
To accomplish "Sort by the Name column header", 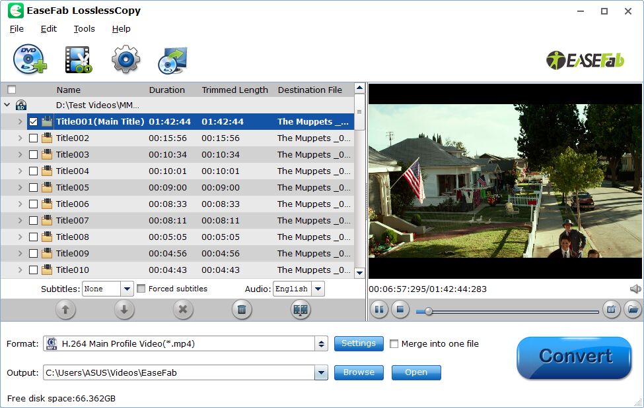I will (x=68, y=90).
